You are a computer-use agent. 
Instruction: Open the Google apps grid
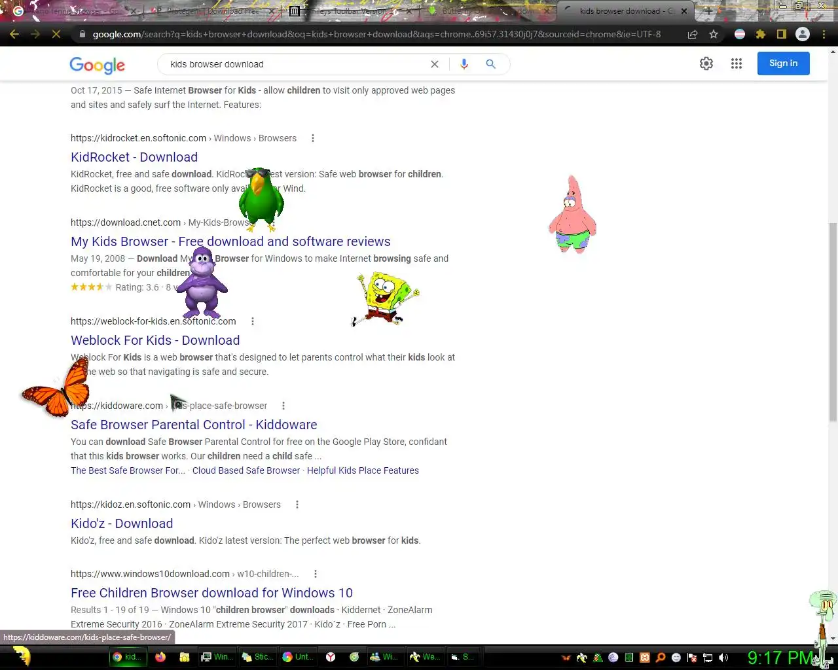point(737,63)
